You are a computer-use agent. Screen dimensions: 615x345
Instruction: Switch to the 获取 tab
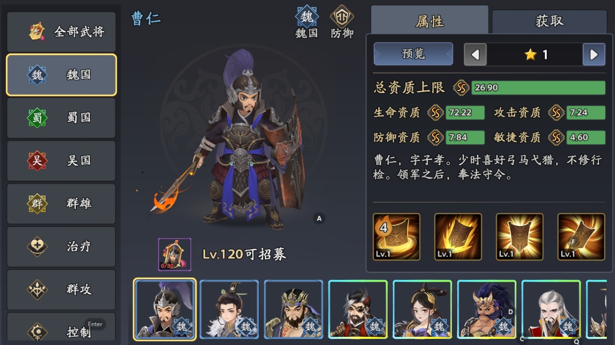549,21
